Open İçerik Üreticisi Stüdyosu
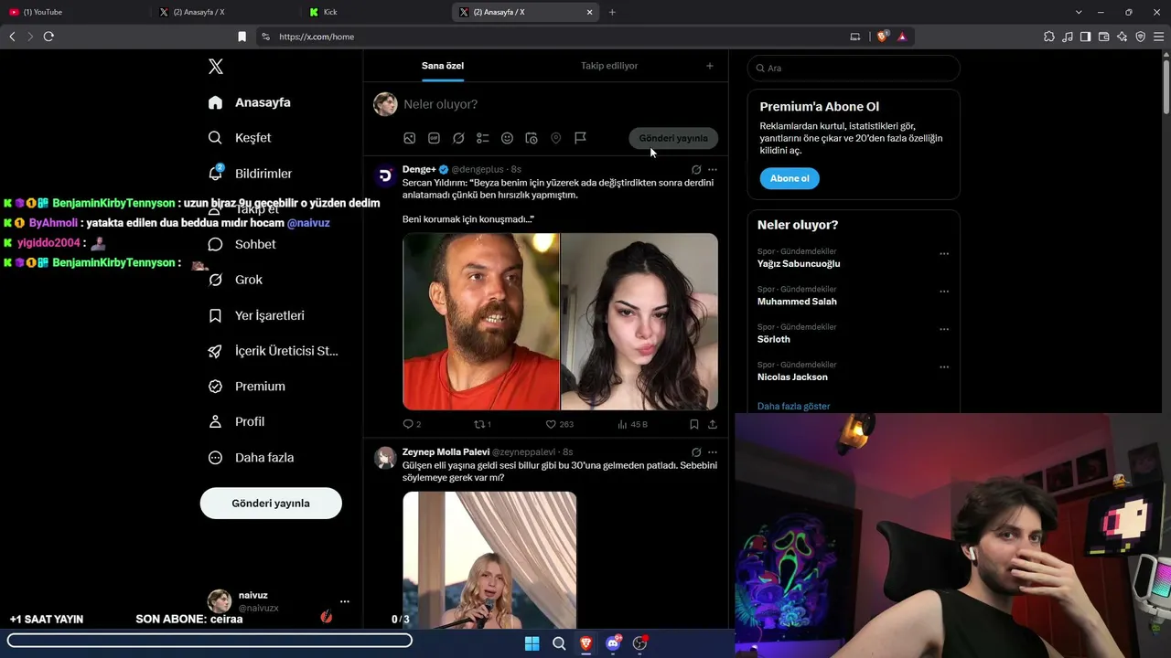This screenshot has height=658, width=1171. (274, 351)
